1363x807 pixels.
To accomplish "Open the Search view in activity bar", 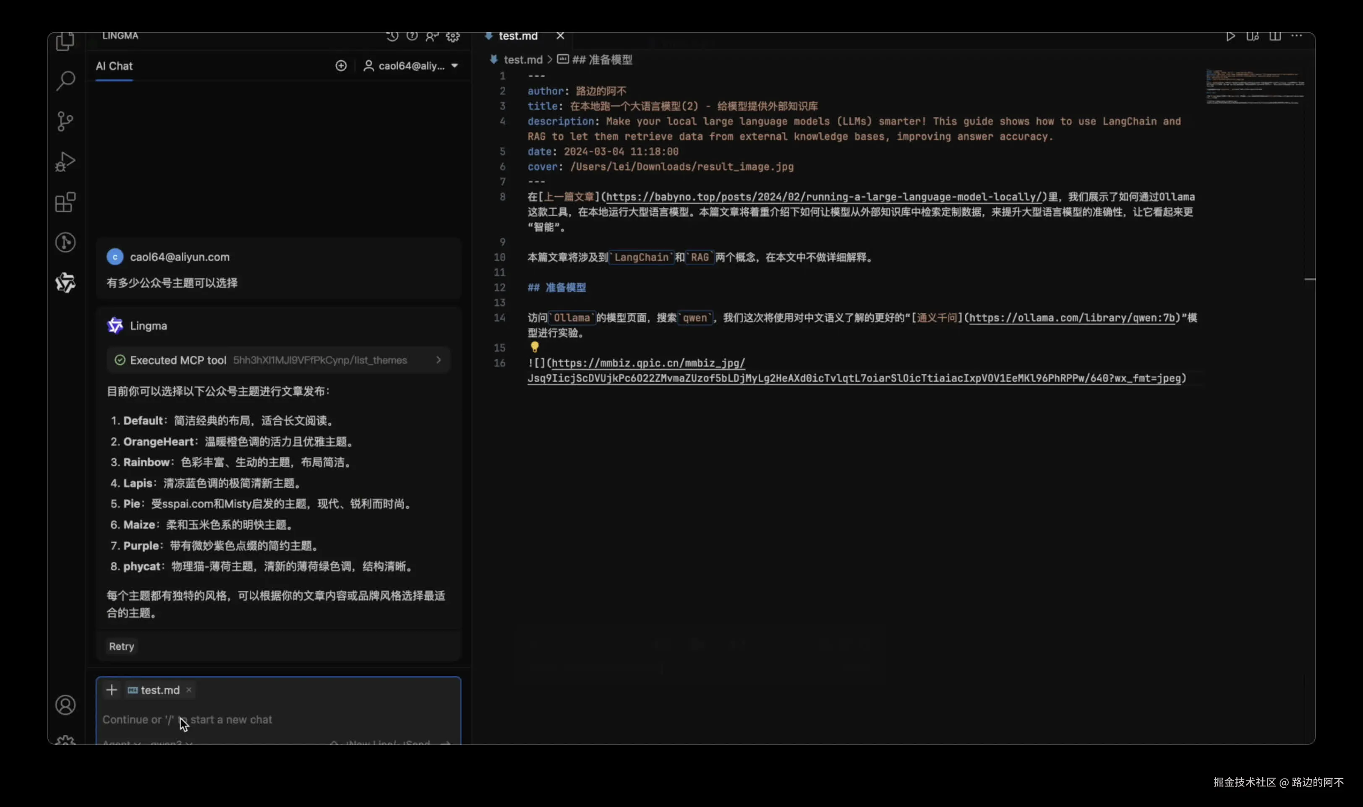I will pyautogui.click(x=65, y=81).
